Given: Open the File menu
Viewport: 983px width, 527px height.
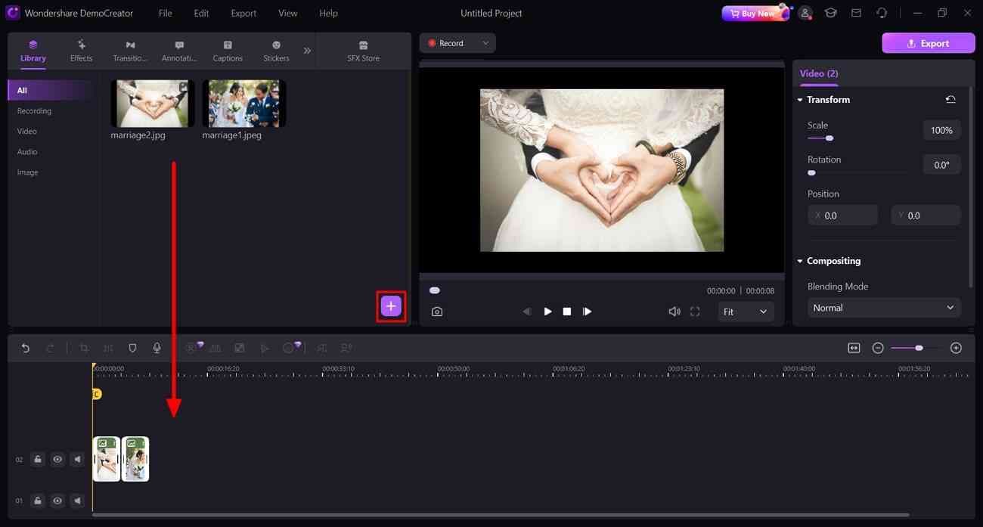Looking at the screenshot, I should 165,13.
